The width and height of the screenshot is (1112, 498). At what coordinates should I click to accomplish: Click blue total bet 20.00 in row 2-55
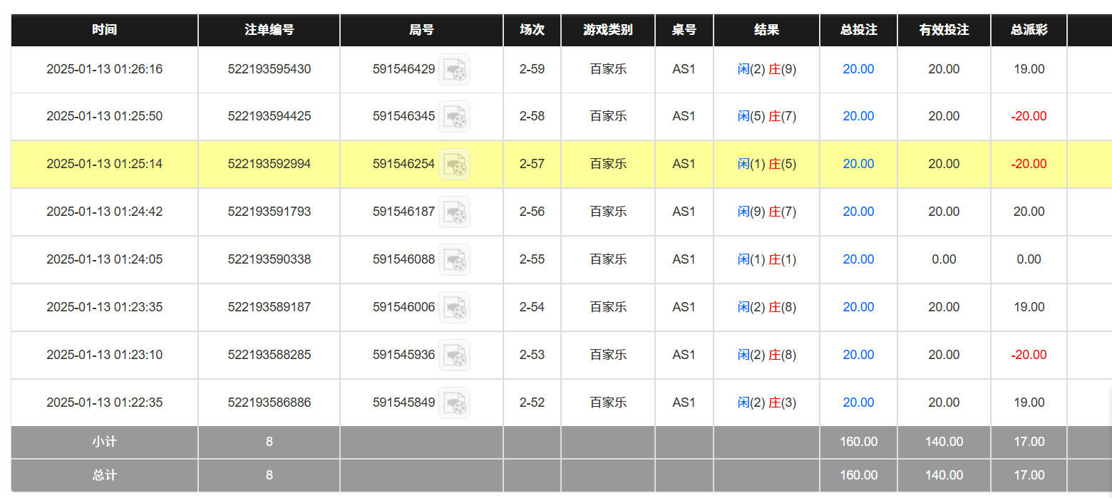(858, 259)
